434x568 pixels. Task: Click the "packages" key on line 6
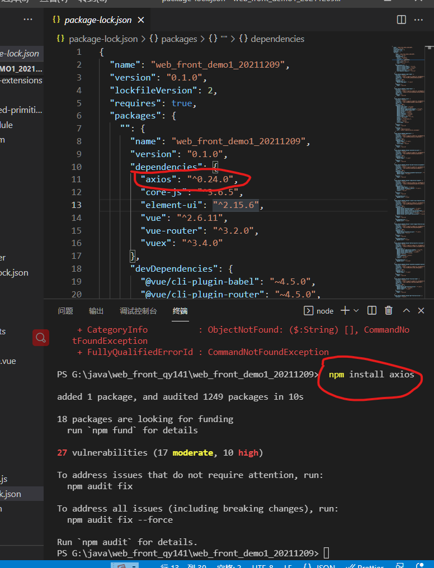click(135, 116)
